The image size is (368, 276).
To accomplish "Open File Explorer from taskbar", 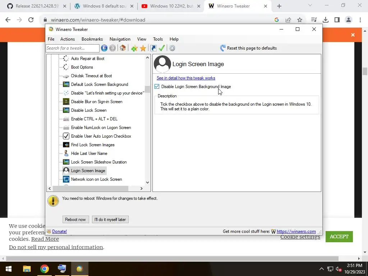I will (x=27, y=269).
